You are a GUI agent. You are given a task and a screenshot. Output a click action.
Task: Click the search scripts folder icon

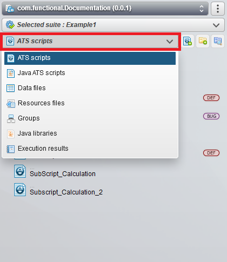pyautogui.click(x=218, y=41)
